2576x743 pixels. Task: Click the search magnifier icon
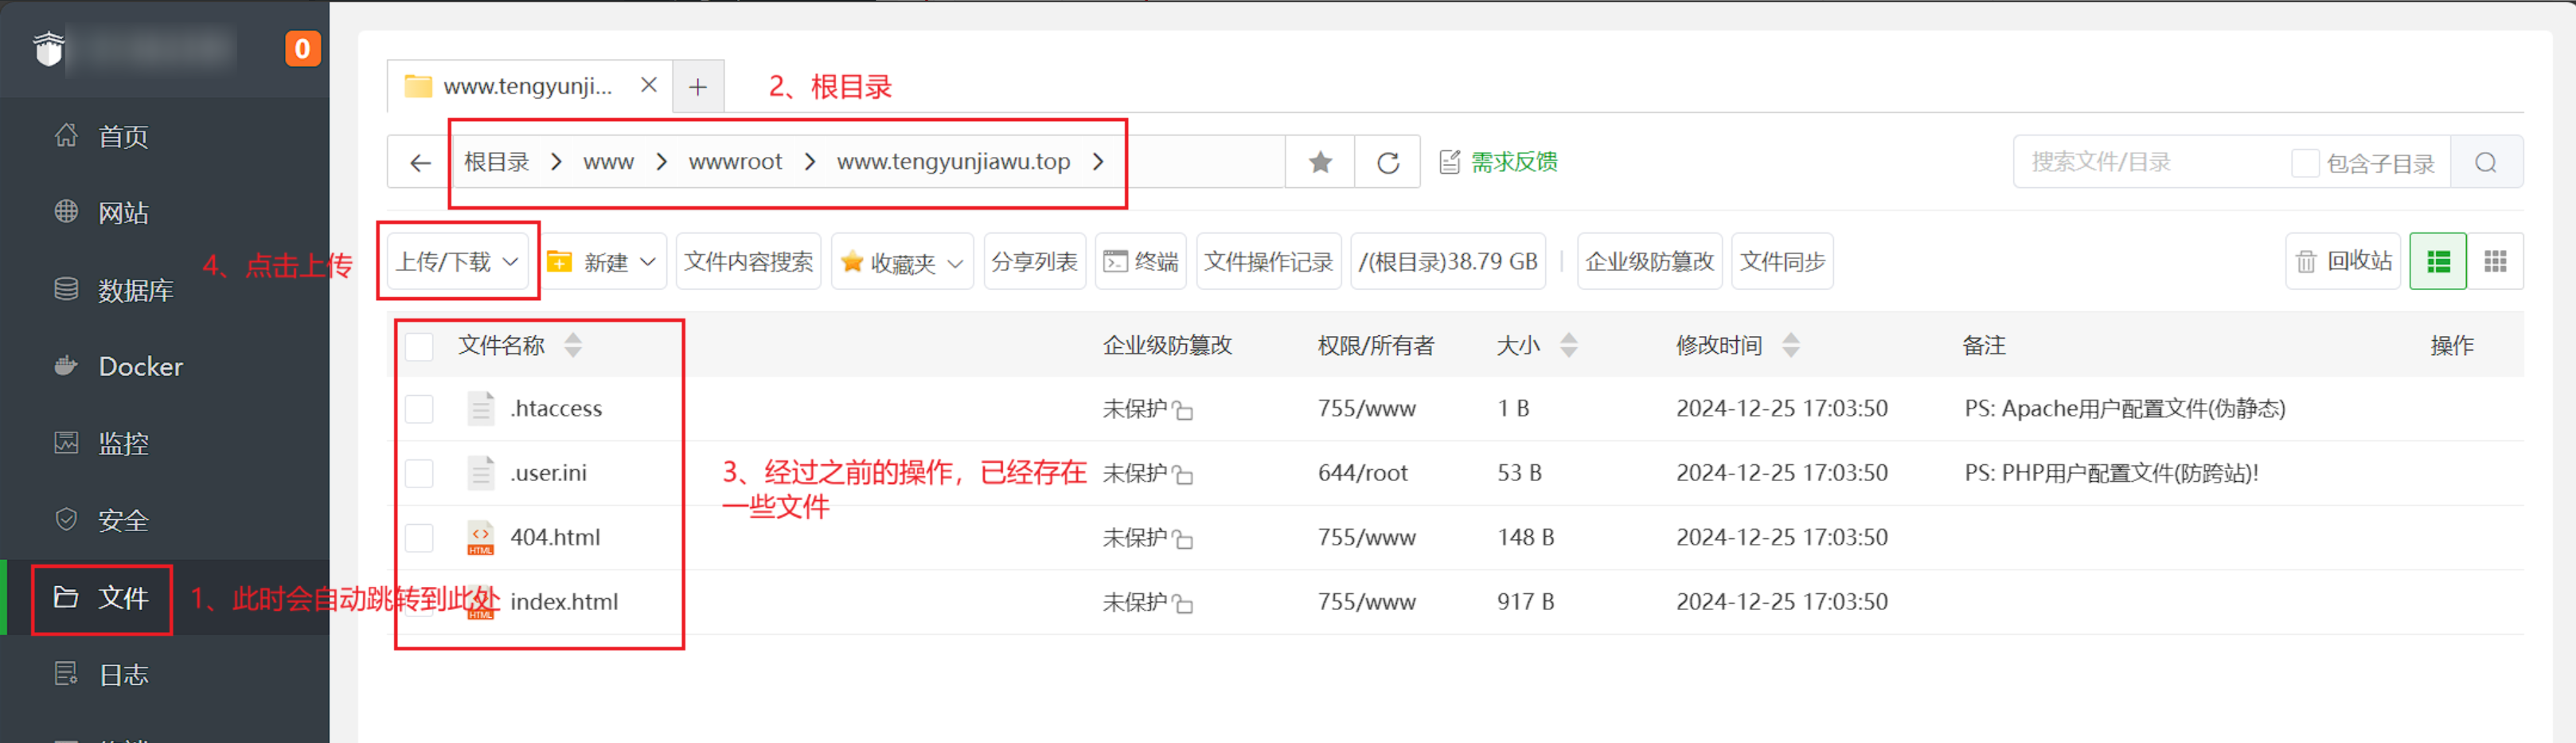pyautogui.click(x=2486, y=162)
